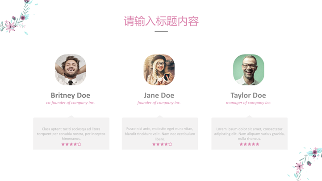
Task: Select Jane Doe's avatar picture
Action: (159, 70)
